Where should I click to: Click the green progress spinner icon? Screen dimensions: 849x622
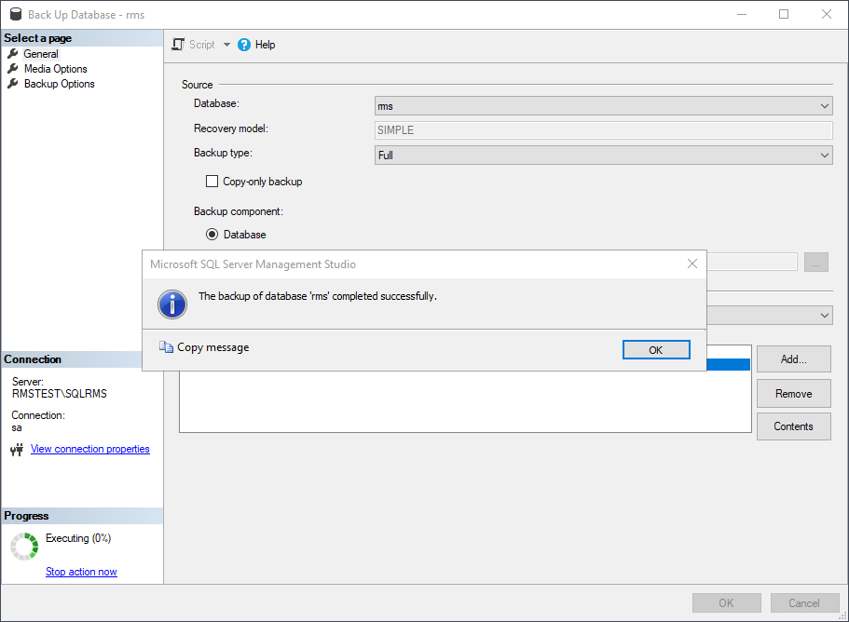[24, 547]
